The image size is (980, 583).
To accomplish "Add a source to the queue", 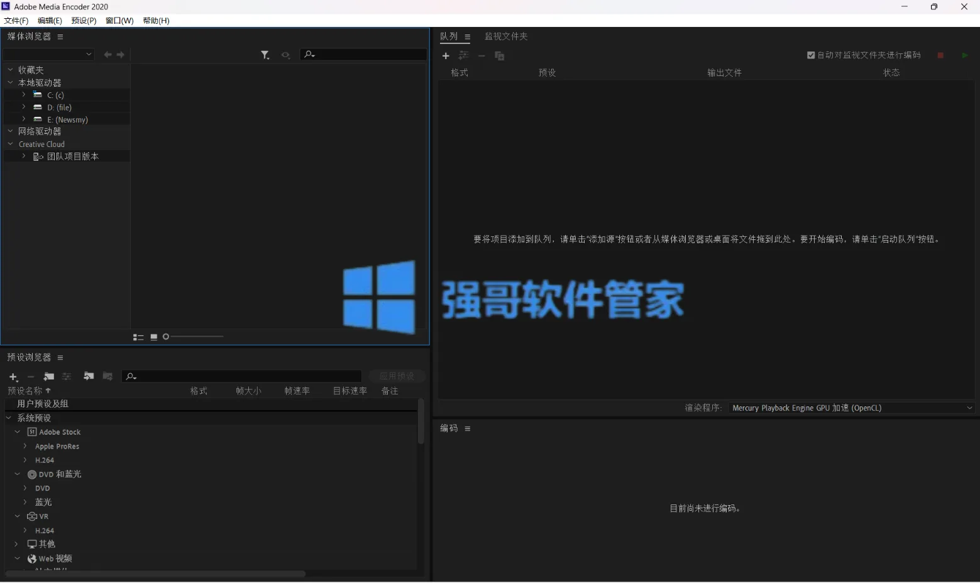I will (446, 56).
